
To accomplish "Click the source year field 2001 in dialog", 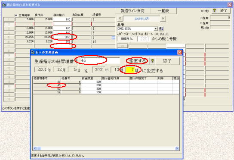I will 41,69.
